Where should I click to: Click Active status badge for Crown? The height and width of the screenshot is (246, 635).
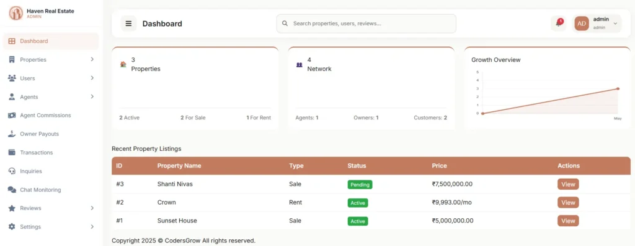358,203
